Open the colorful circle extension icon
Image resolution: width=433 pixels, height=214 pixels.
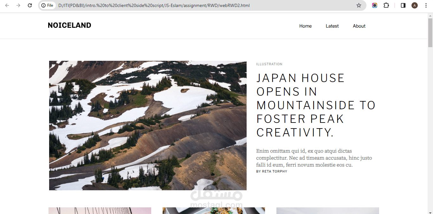[x=375, y=5]
